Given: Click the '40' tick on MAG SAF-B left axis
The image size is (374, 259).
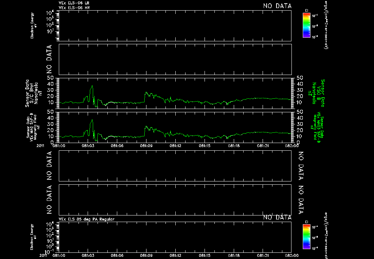Looking at the screenshot, I should tap(50, 118).
